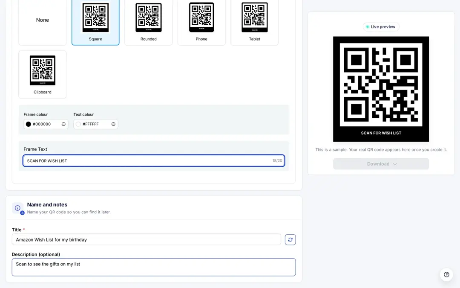Click the Title field with Amazon Wish List
Viewport: 460px width, 288px height.
click(147, 239)
